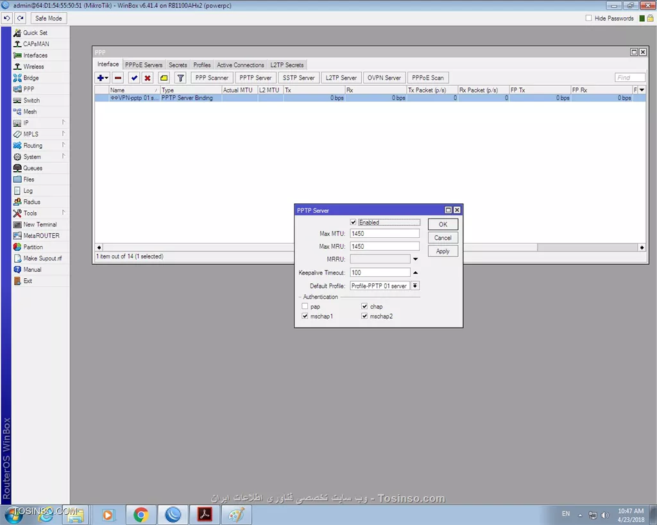The width and height of the screenshot is (657, 525).
Task: Open the Filter funnel icon
Action: coord(180,78)
